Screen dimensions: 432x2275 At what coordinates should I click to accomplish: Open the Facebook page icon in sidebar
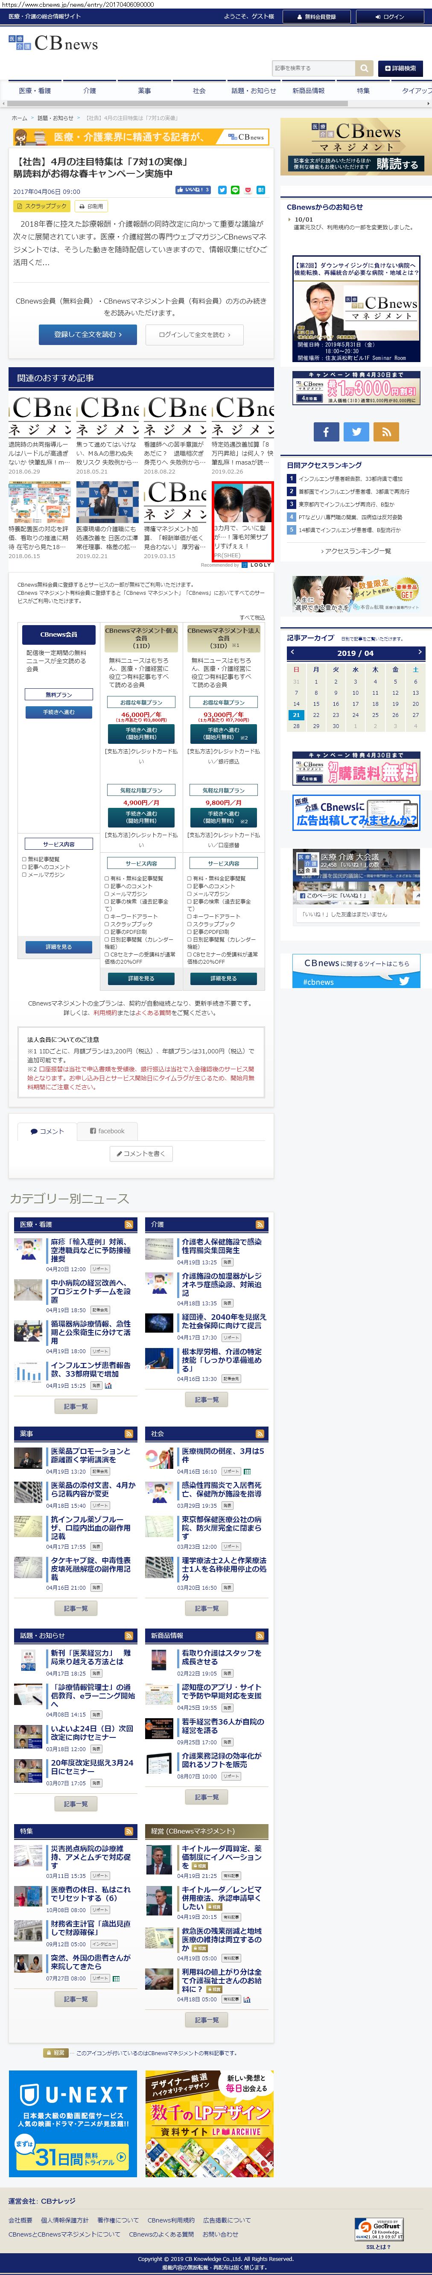(x=326, y=431)
